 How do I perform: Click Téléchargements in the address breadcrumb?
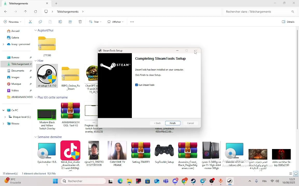click(68, 12)
